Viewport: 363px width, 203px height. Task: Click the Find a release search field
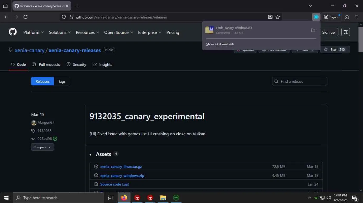(x=300, y=81)
